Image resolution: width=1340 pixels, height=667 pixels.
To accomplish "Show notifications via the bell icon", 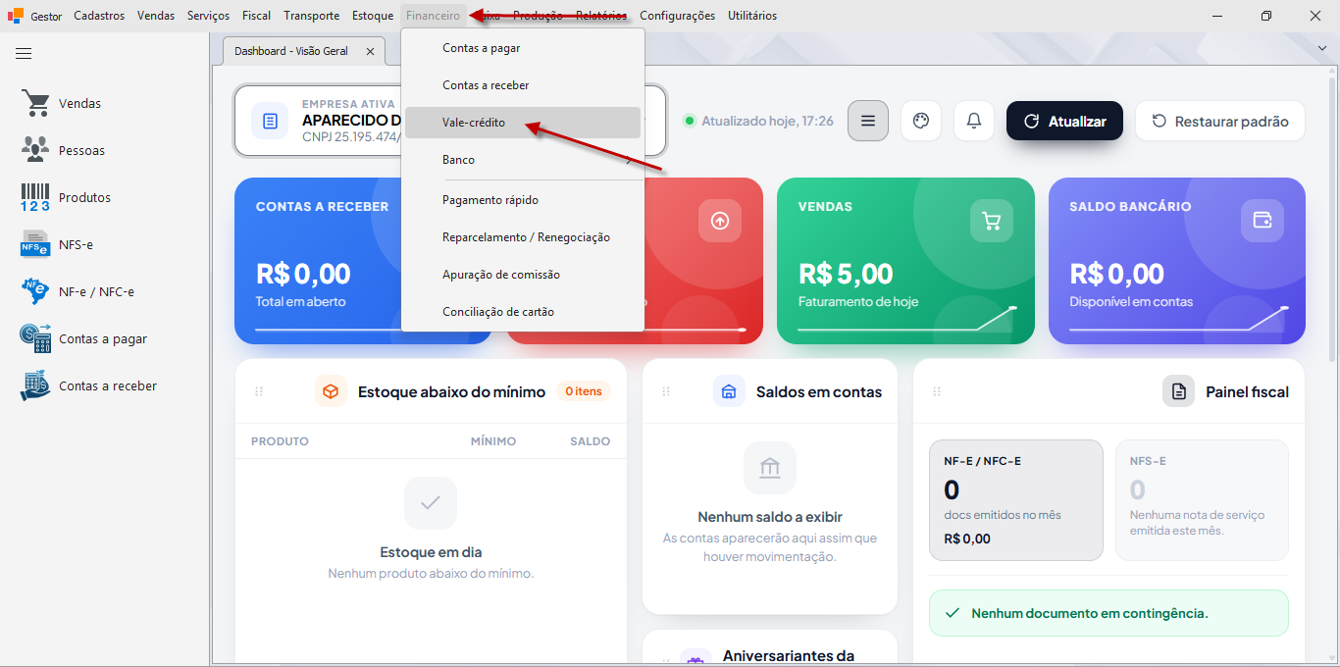I will click(x=974, y=121).
